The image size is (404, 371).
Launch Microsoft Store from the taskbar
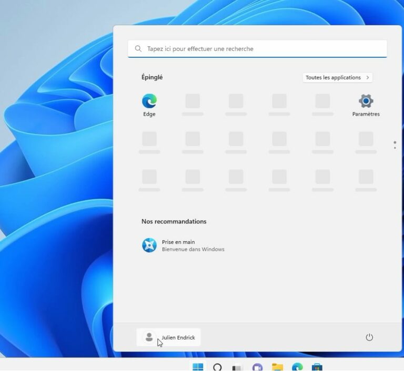(x=317, y=367)
